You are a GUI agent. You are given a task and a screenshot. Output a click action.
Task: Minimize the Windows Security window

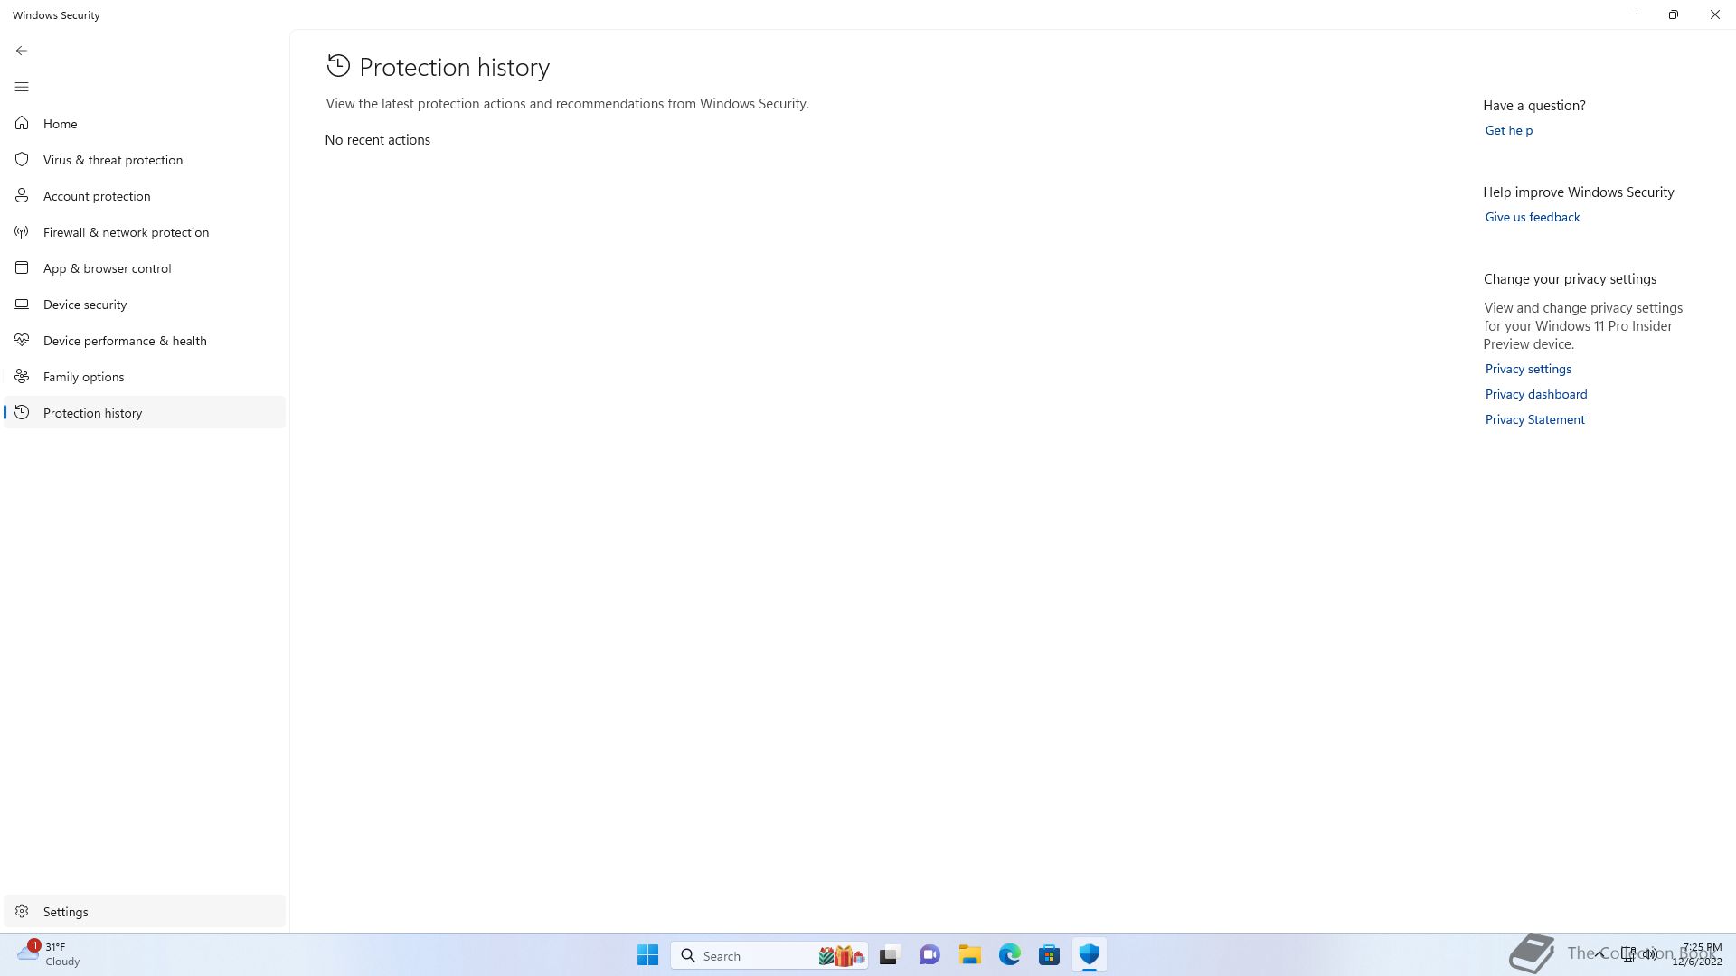click(x=1632, y=14)
